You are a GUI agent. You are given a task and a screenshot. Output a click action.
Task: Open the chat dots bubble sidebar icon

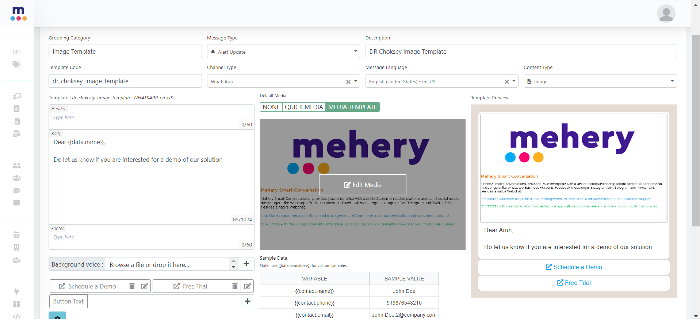click(16, 191)
